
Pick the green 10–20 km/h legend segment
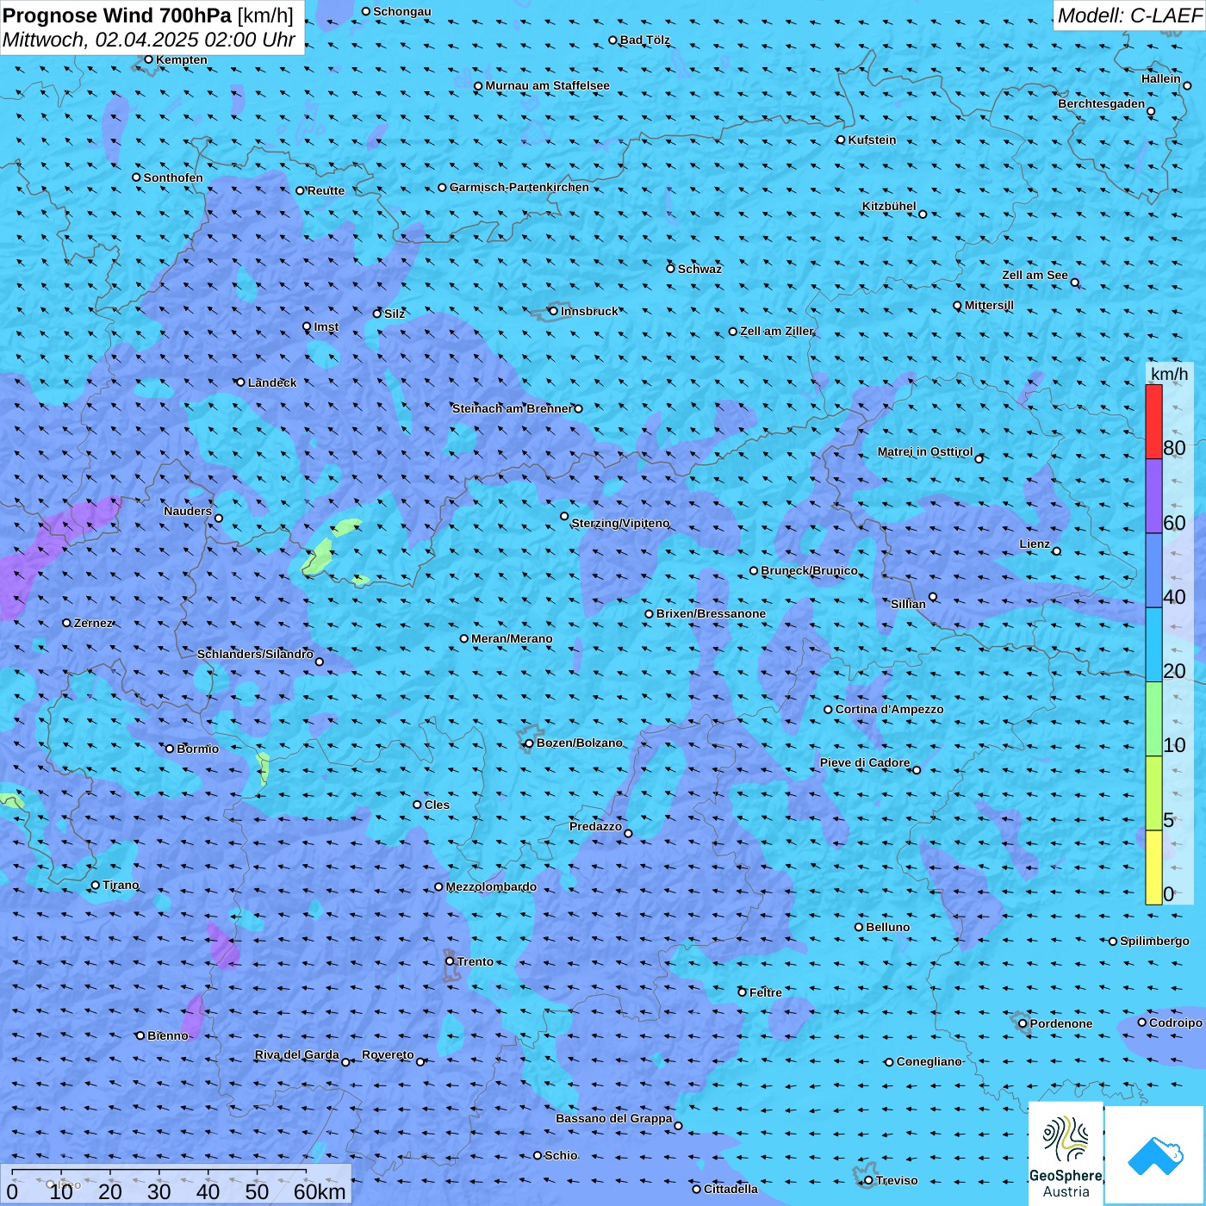[1153, 719]
